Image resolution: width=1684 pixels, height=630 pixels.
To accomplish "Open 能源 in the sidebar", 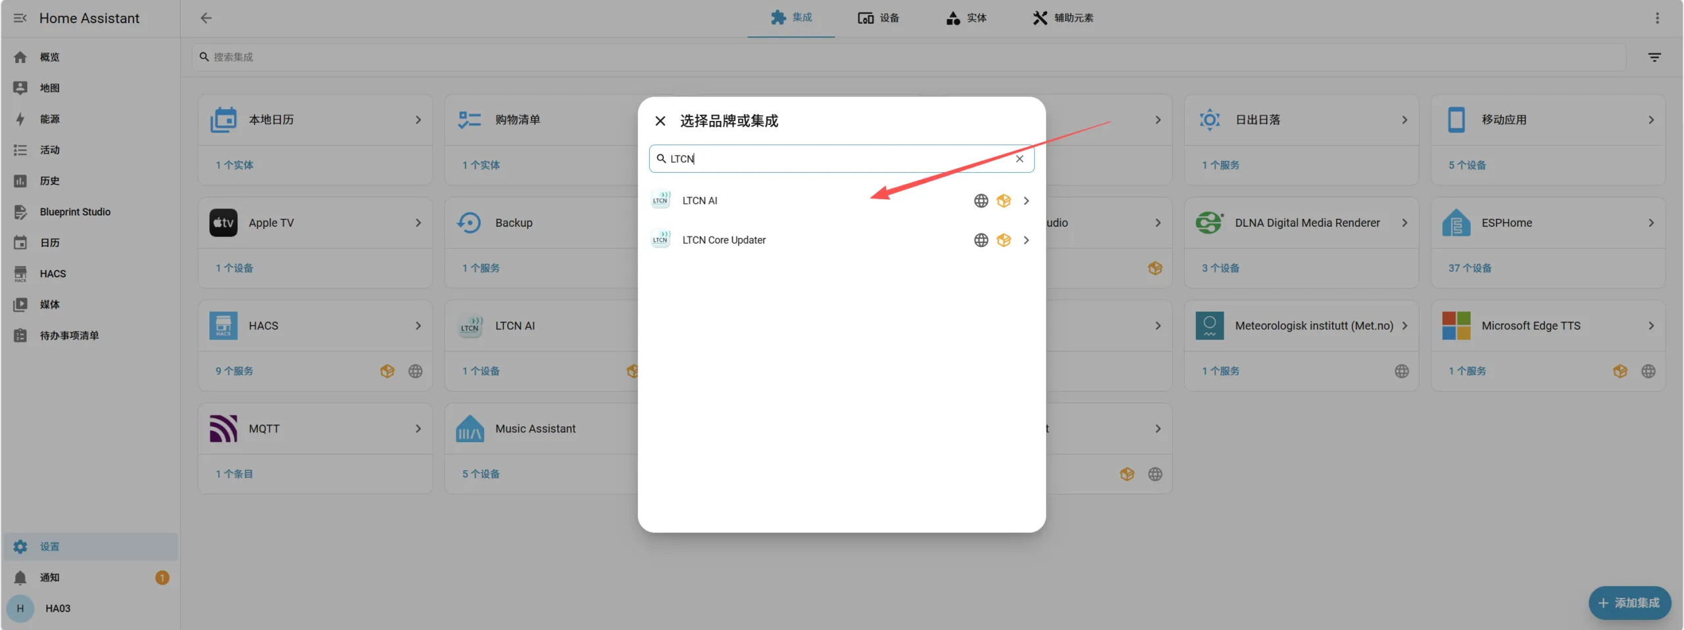I will point(90,119).
